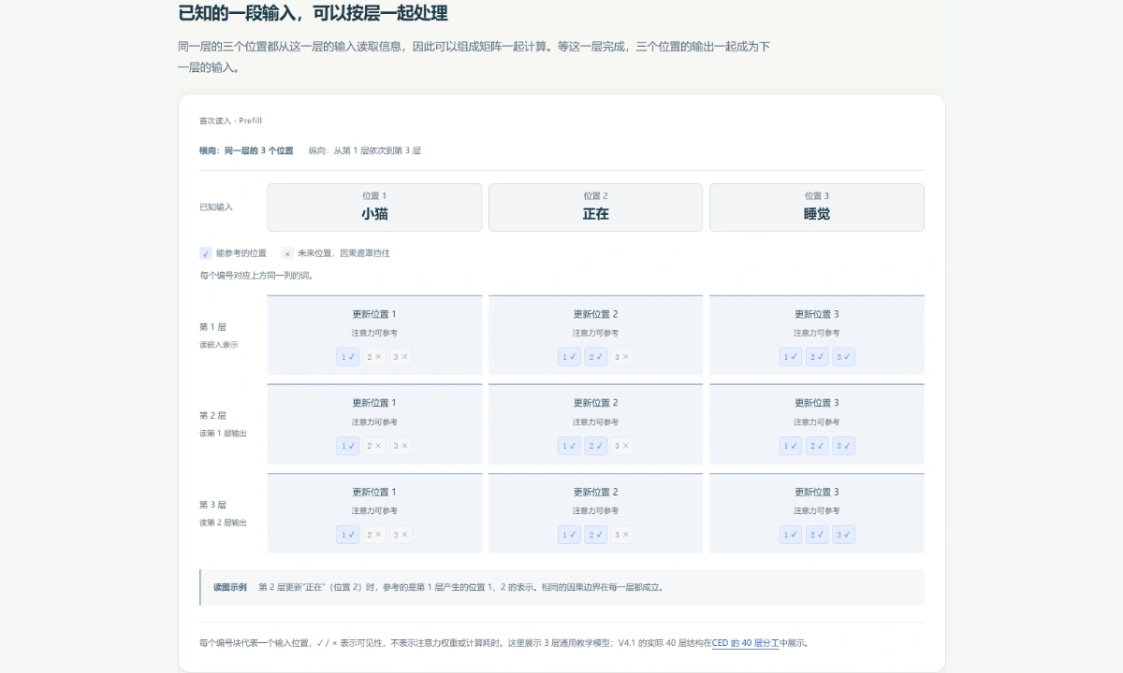
Task: Click the "纵向：从第 1 层依次到第 3 层" text
Action: point(365,150)
